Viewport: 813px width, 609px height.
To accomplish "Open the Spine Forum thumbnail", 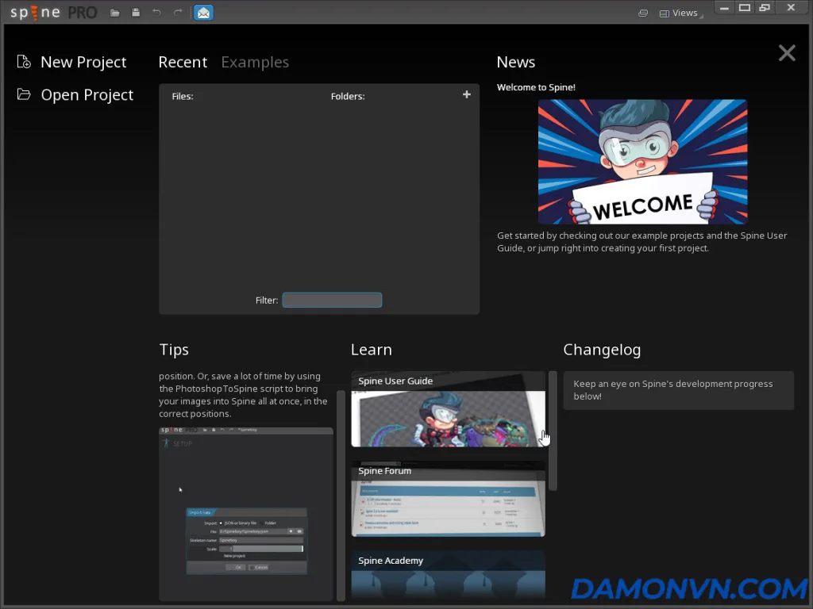I will pyautogui.click(x=448, y=500).
